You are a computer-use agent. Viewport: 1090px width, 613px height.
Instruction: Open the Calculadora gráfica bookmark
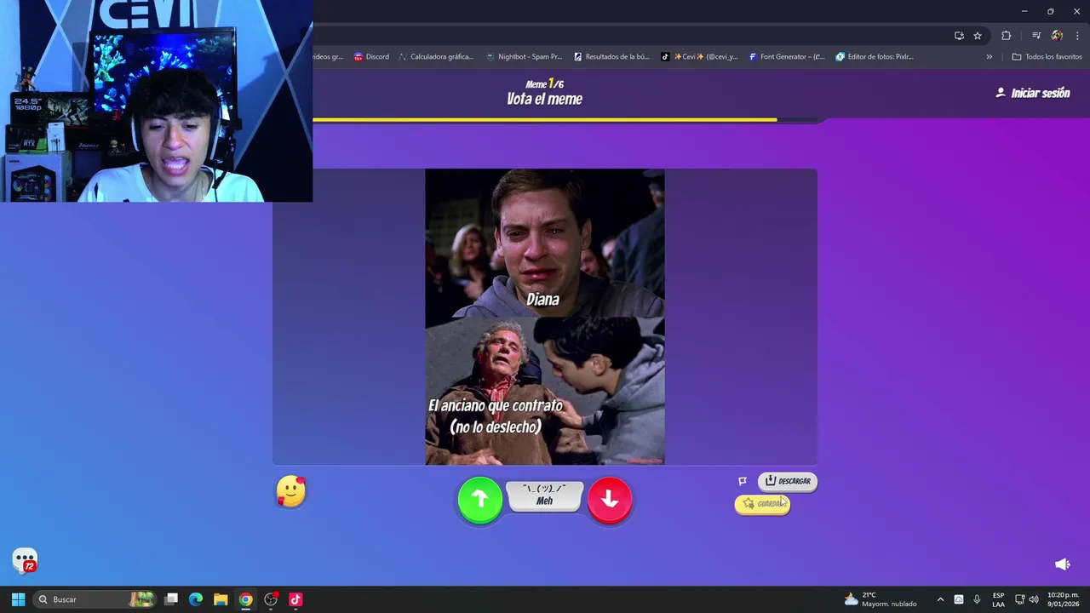(x=436, y=57)
